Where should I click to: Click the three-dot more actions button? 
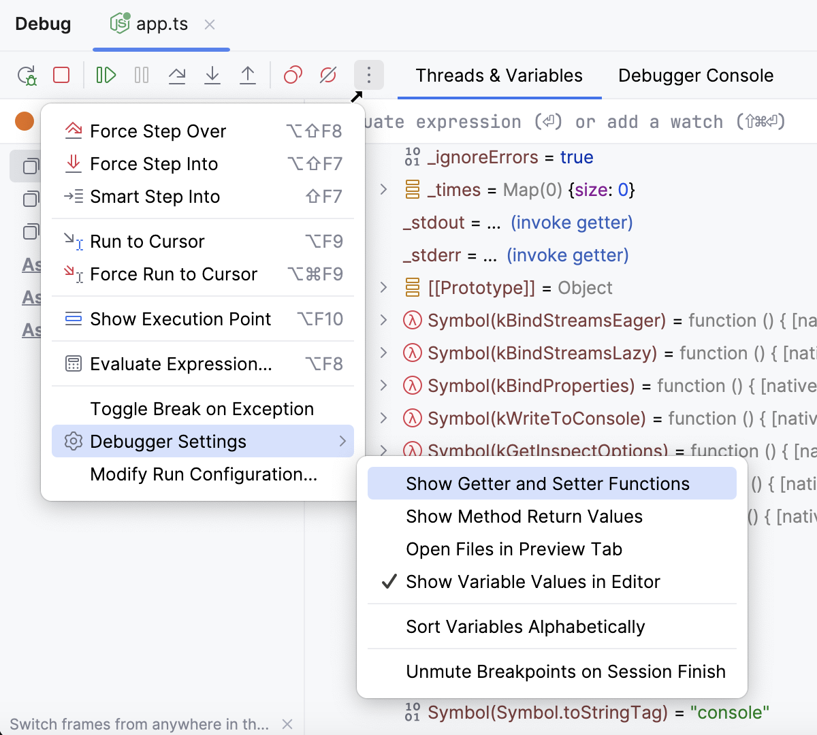click(x=368, y=75)
